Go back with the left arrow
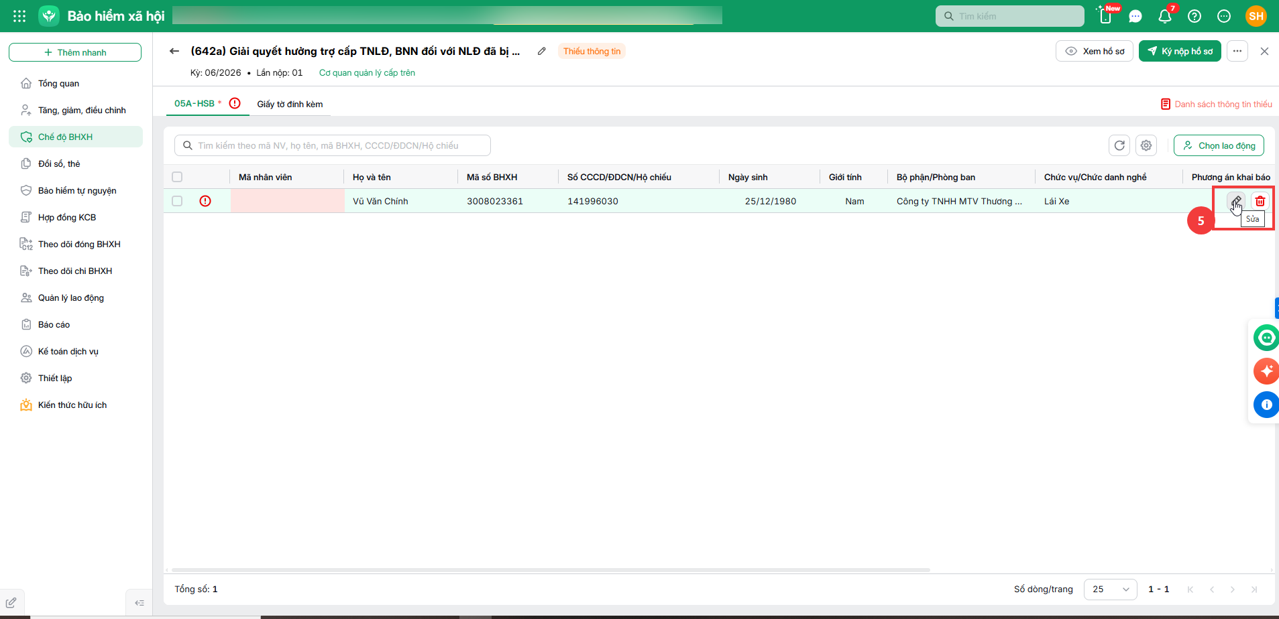The height and width of the screenshot is (619, 1279). tap(174, 51)
